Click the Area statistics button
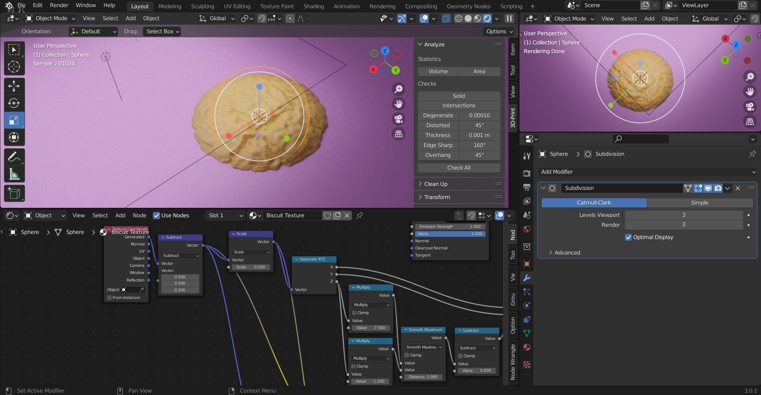Screen dimensions: 761x395 [x=479, y=71]
